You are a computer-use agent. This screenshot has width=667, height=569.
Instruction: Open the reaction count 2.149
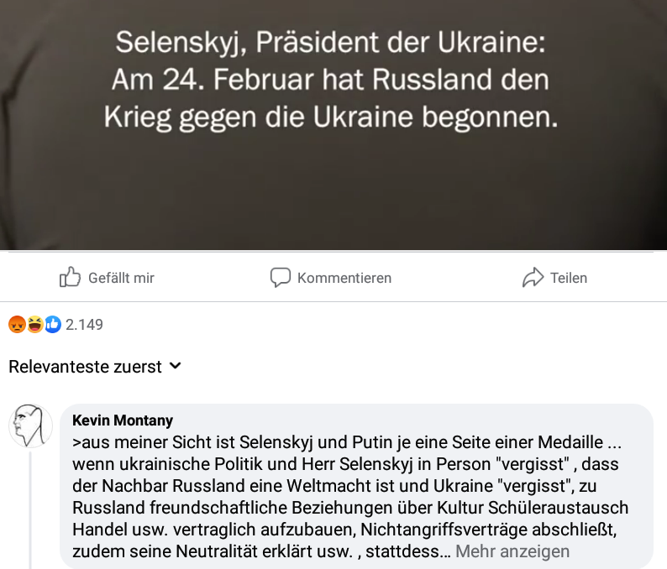coord(84,325)
